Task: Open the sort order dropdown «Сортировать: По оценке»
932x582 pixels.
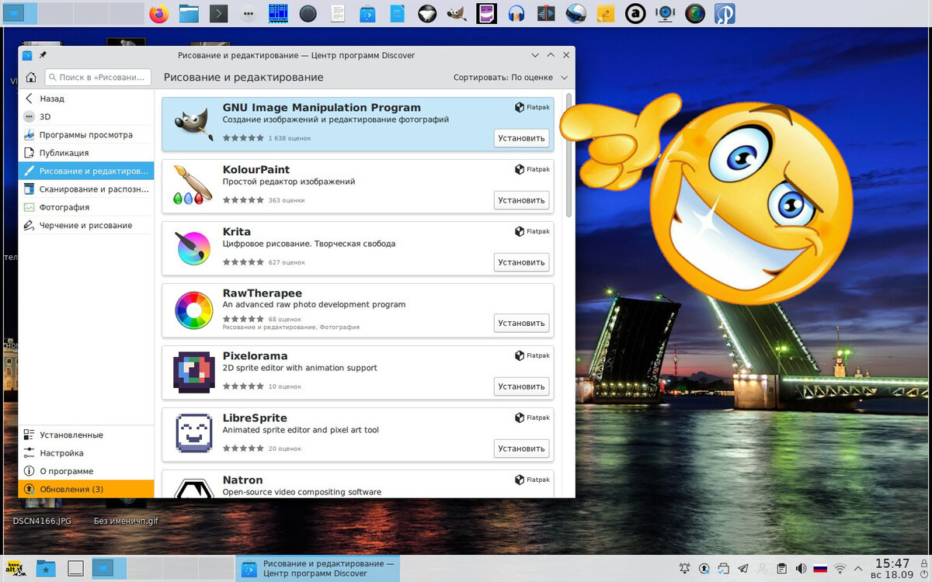Action: 511,78
